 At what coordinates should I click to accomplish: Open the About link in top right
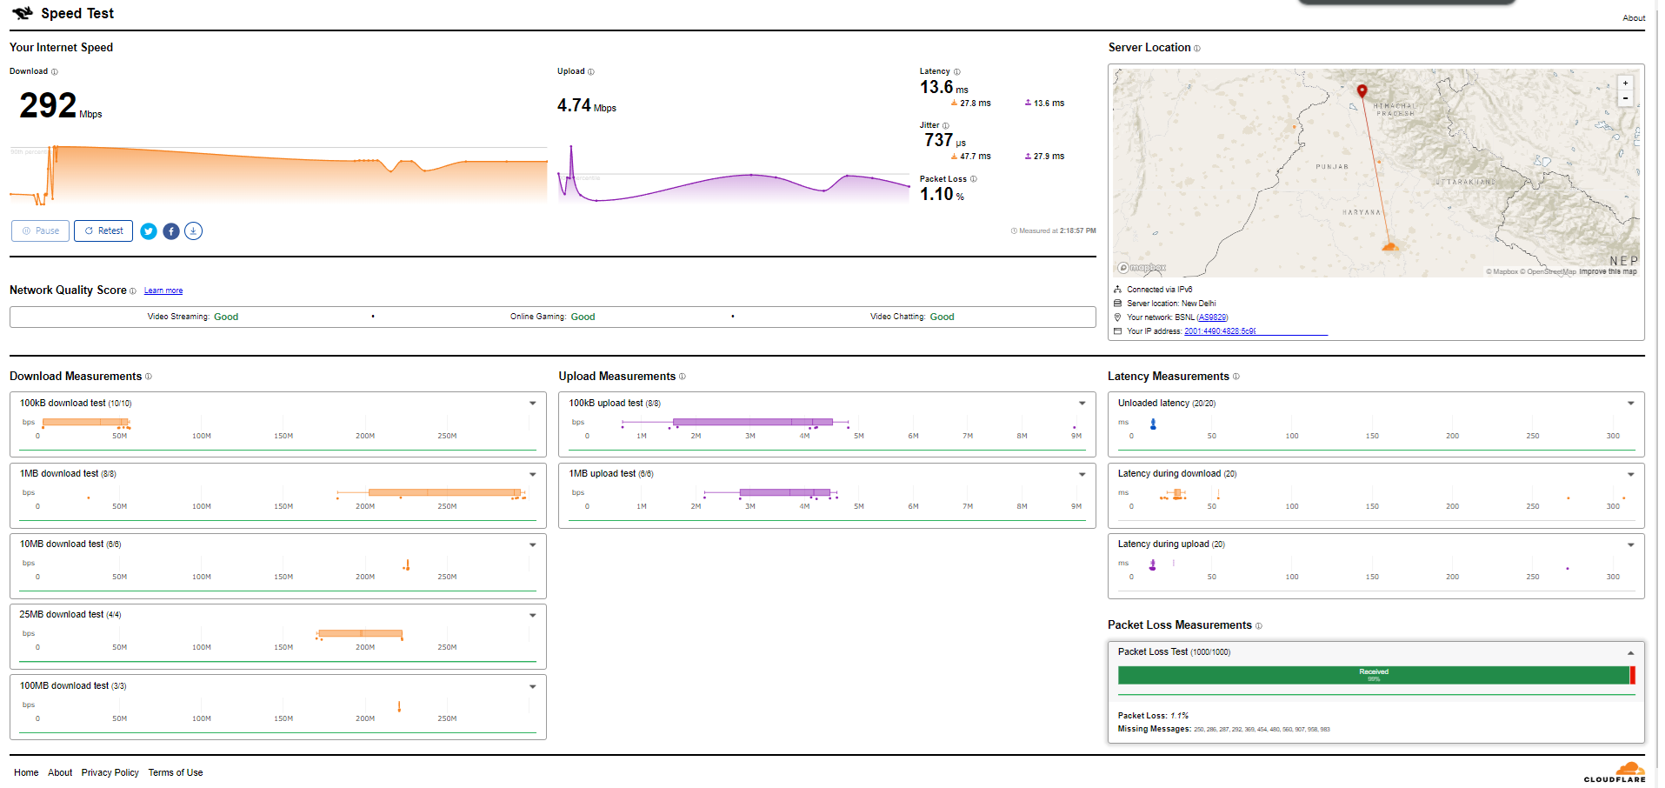[1633, 18]
